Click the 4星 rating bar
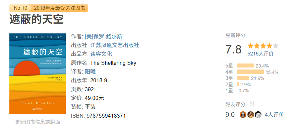The height and width of the screenshot is (131, 296). tap(250, 72)
